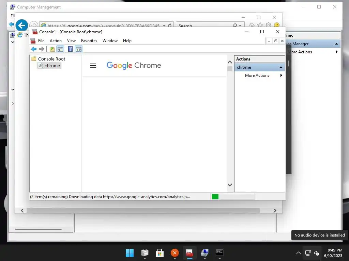The image size is (349, 261).
Task: Toggle Show/Hide Console Tree toolbar icon
Action: pyautogui.click(x=60, y=49)
